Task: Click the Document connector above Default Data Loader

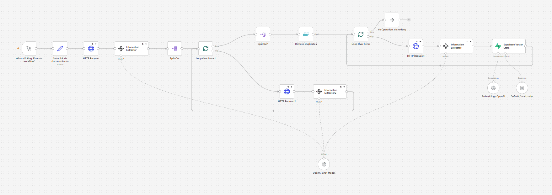Action: (522, 82)
